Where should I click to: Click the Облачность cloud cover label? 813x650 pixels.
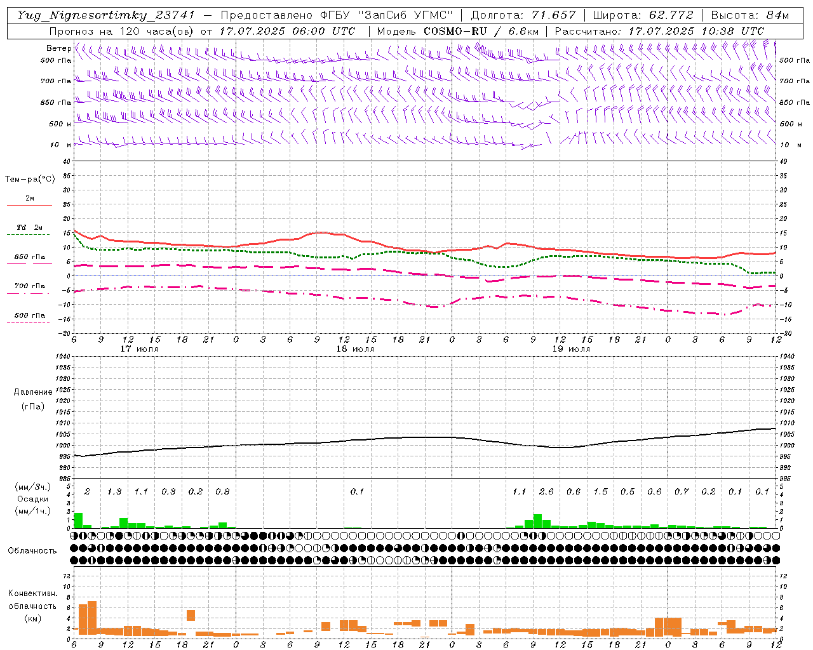pos(32,550)
